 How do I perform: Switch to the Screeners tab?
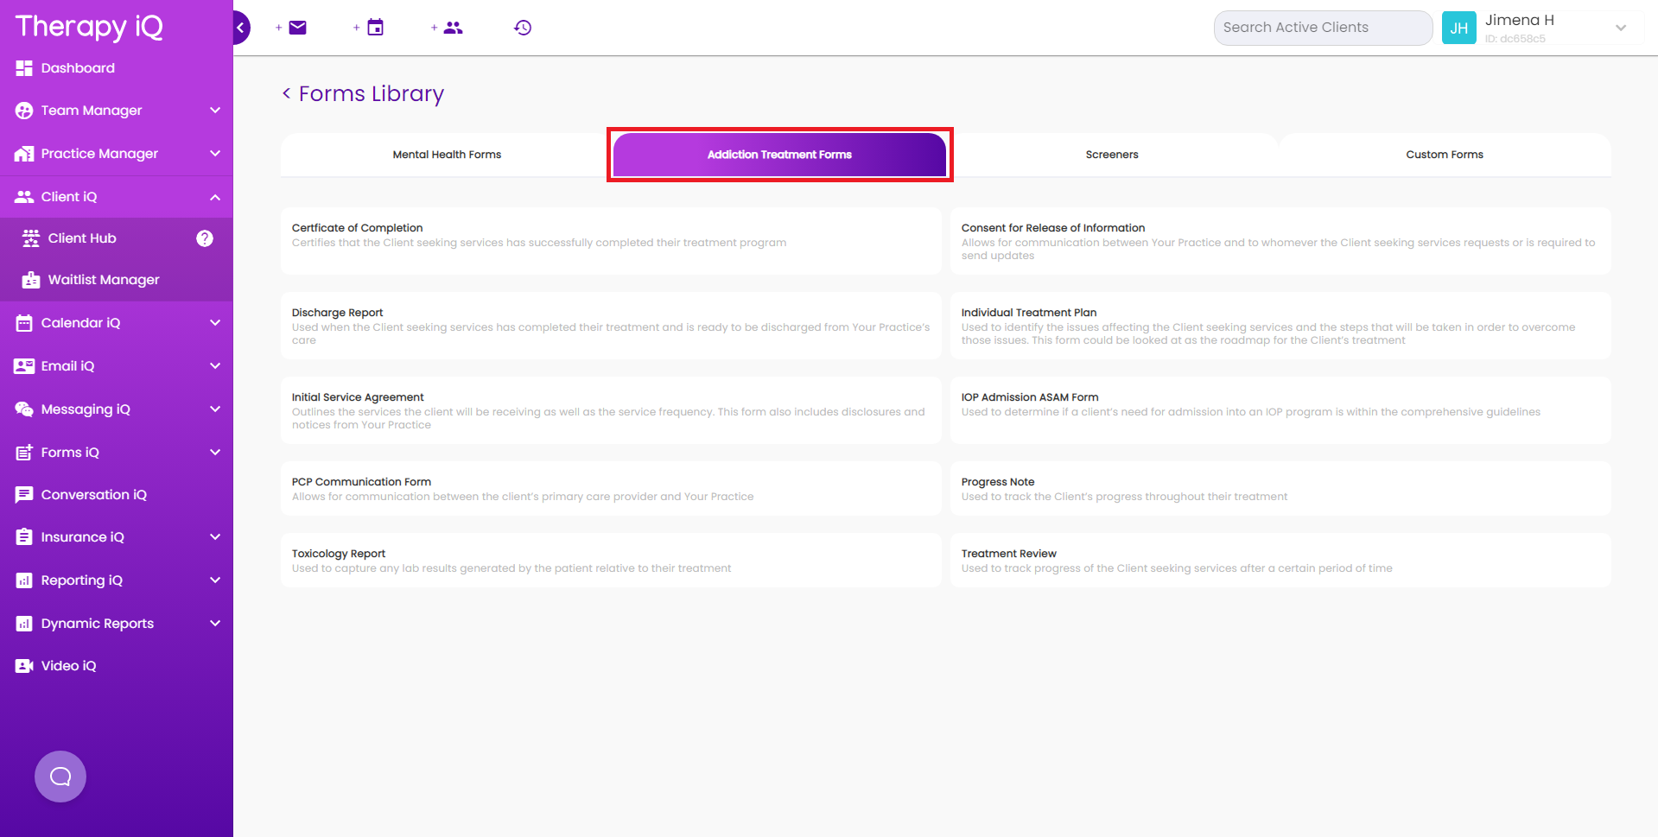(1112, 155)
